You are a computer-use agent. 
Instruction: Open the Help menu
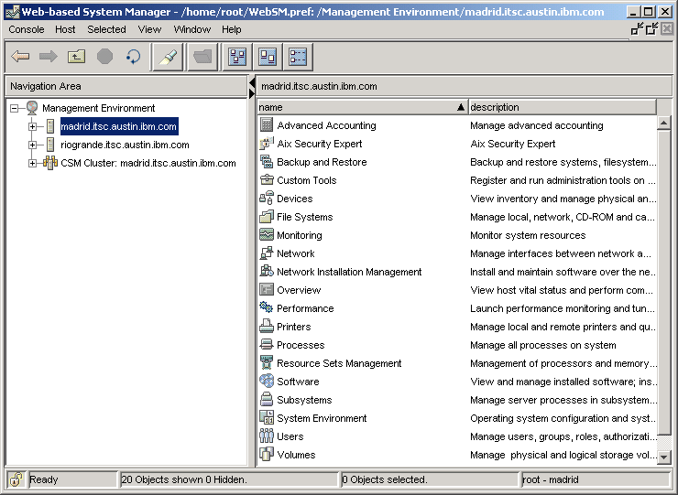pyautogui.click(x=231, y=29)
